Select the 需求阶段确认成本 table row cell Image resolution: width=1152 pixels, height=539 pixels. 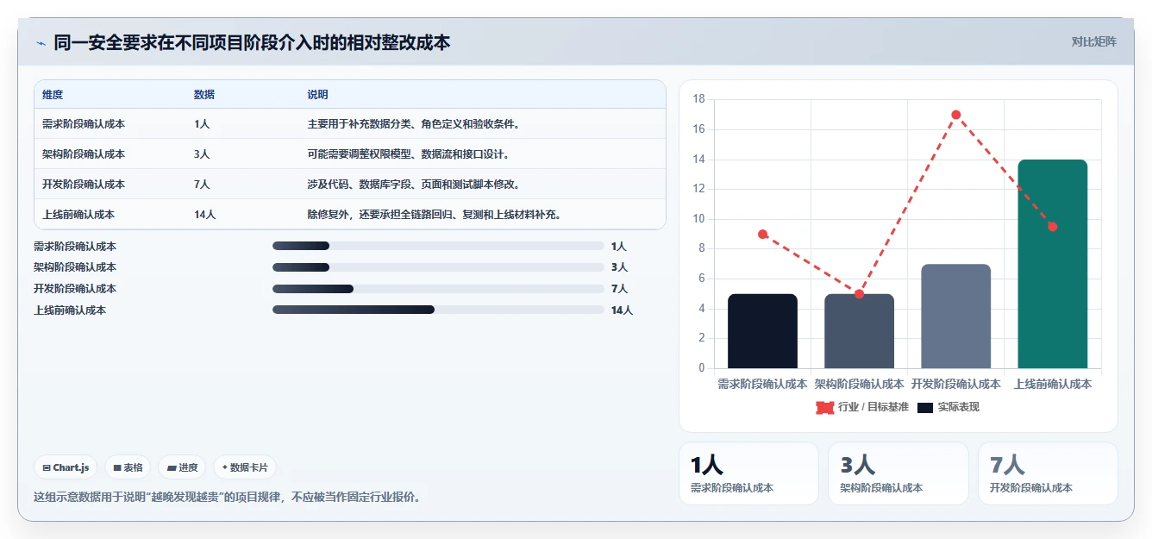point(84,124)
